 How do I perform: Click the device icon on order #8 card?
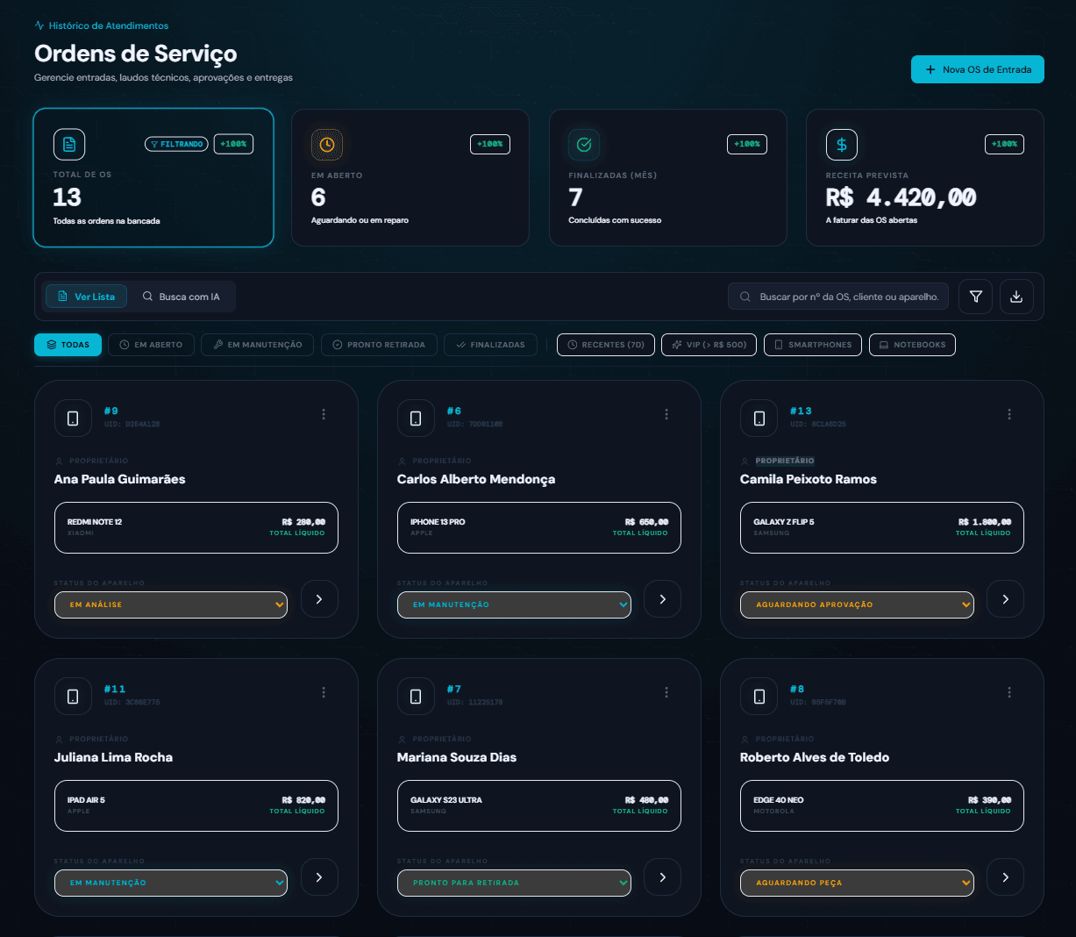759,697
